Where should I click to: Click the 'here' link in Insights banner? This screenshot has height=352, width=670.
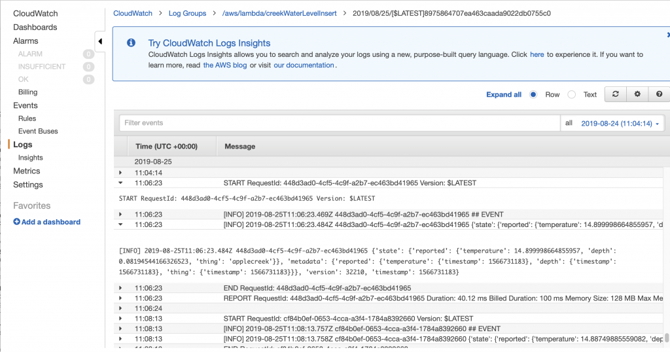tap(537, 55)
